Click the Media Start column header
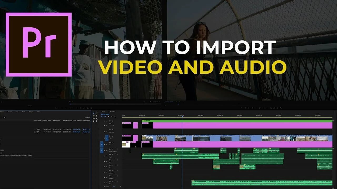 pyautogui.click(x=47, y=120)
